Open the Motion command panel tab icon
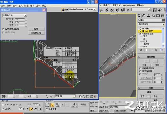 (x=153, y=16)
